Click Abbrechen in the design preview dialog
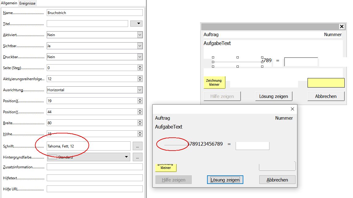The height and width of the screenshot is (198, 353). pyautogui.click(x=326, y=96)
